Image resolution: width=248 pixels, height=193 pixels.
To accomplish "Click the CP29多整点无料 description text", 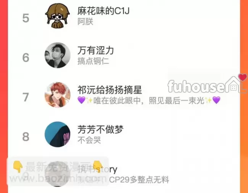I will tap(139, 180).
